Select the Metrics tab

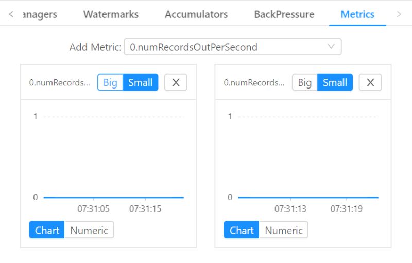pyautogui.click(x=357, y=14)
